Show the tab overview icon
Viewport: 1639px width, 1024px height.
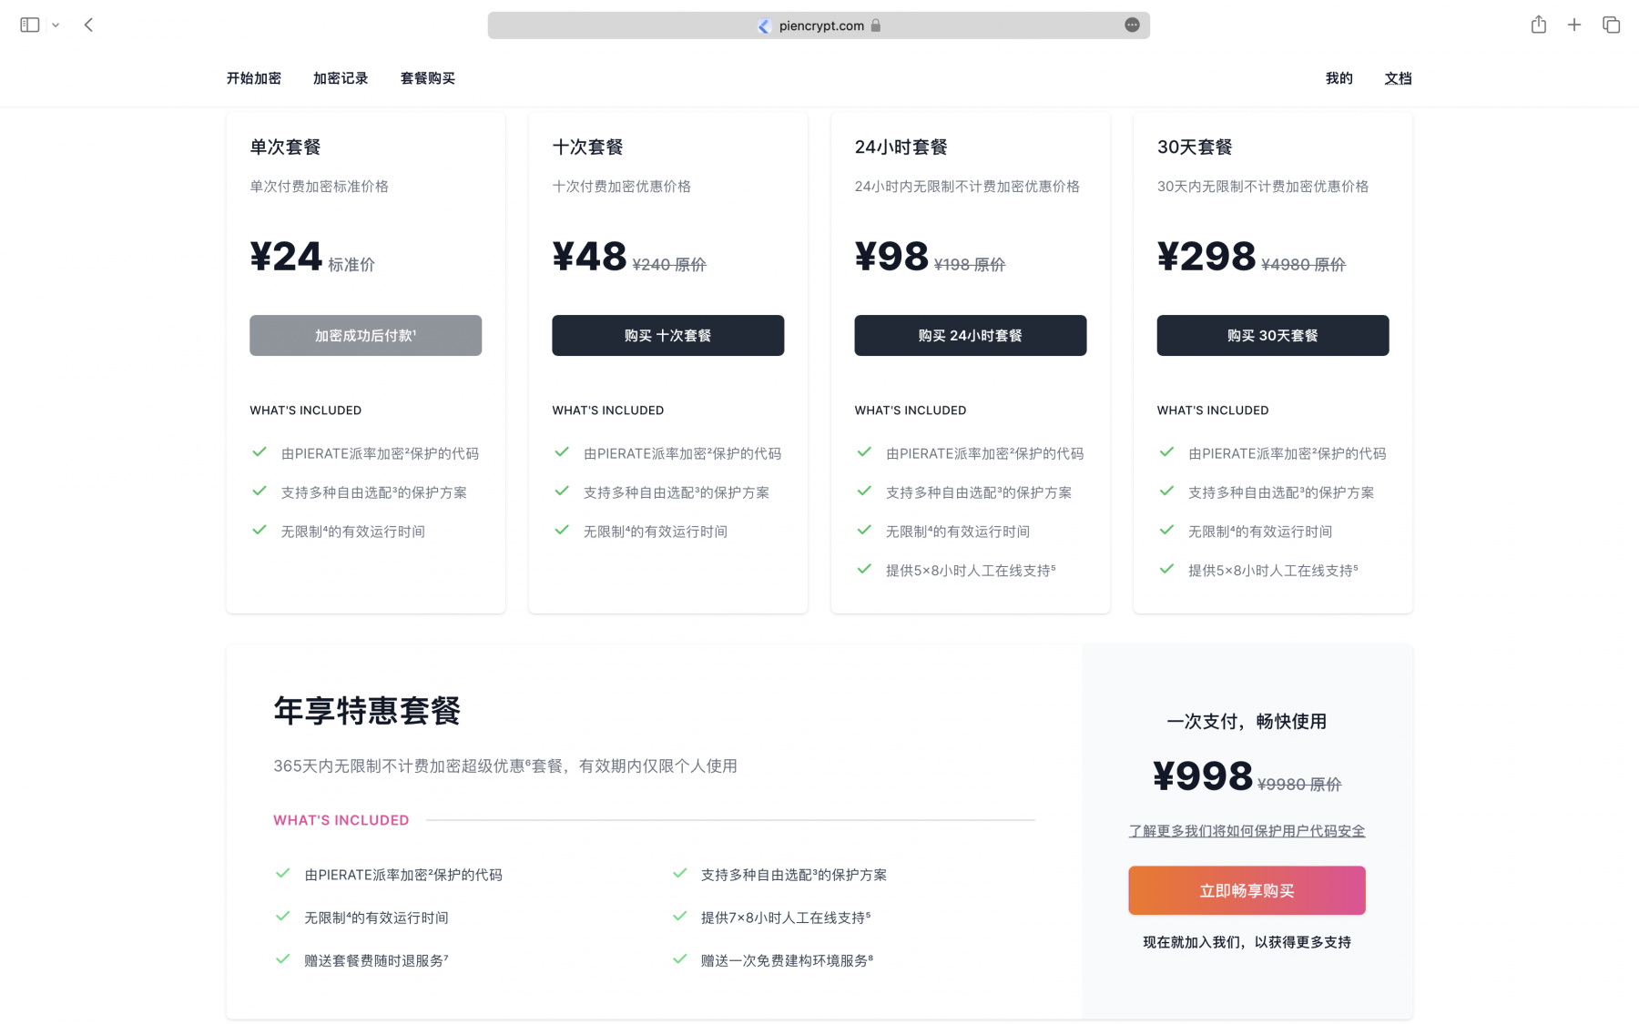(1612, 25)
